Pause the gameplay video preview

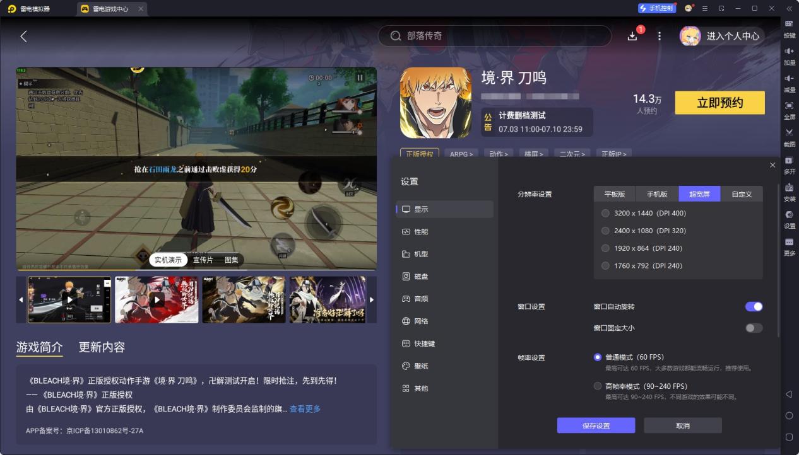click(360, 78)
